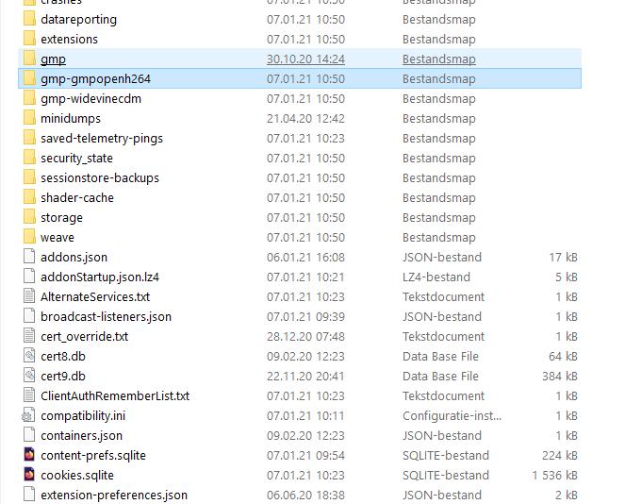The height and width of the screenshot is (504, 625).
Task: Click the 06.01.21 16:08 date of addons.json
Action: [305, 257]
